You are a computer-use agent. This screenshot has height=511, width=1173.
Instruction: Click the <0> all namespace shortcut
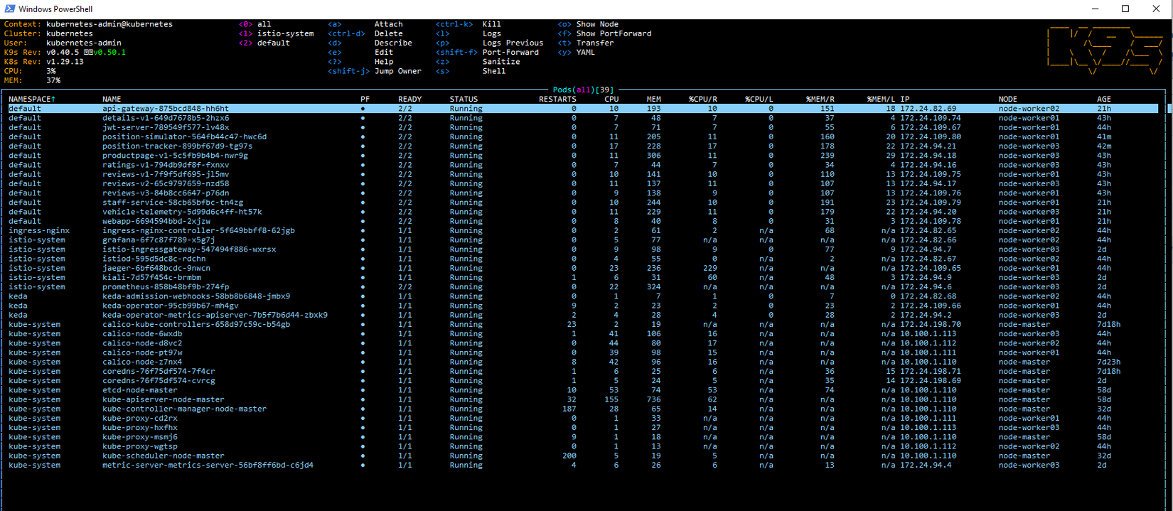(255, 24)
